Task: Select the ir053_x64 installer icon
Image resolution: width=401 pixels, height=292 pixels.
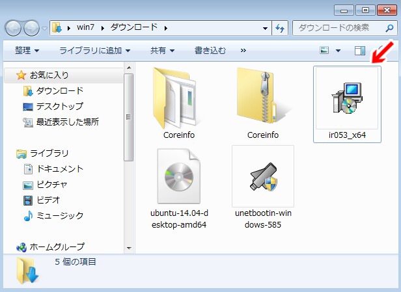Action: (x=347, y=98)
